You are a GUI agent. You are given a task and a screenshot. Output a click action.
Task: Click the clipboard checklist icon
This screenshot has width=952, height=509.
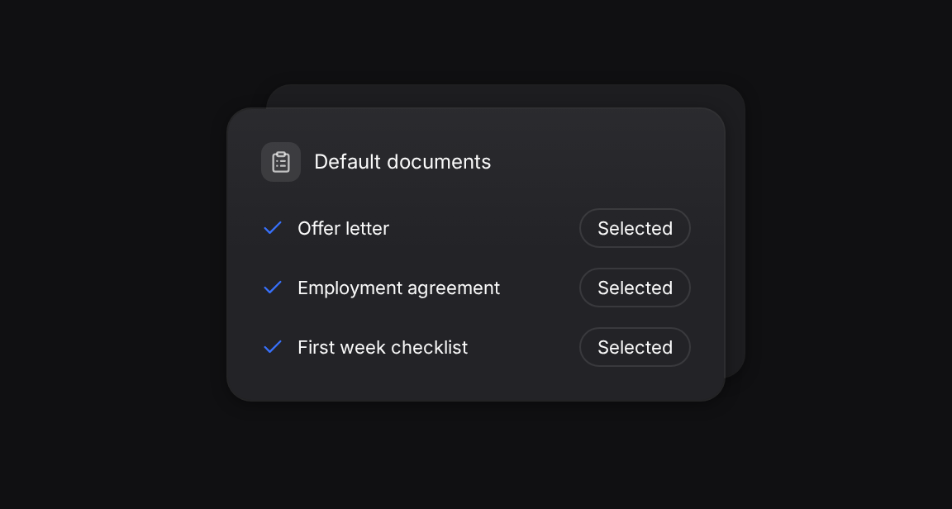coord(280,162)
